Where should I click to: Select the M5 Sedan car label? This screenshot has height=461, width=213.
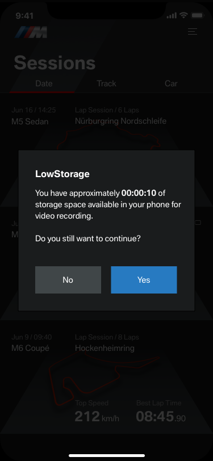tap(30, 121)
